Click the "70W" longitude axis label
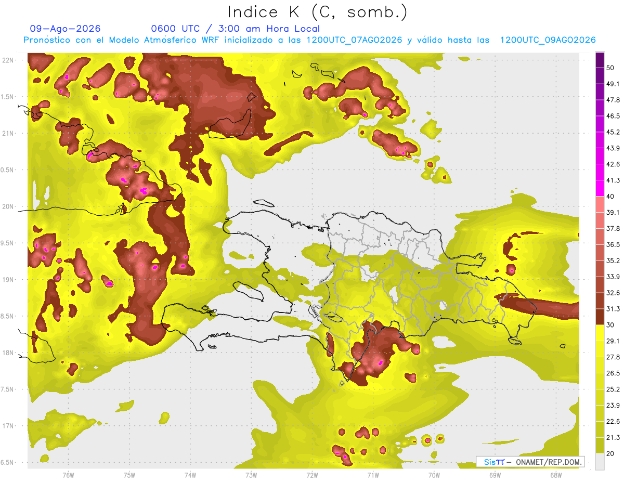 coord(434,475)
